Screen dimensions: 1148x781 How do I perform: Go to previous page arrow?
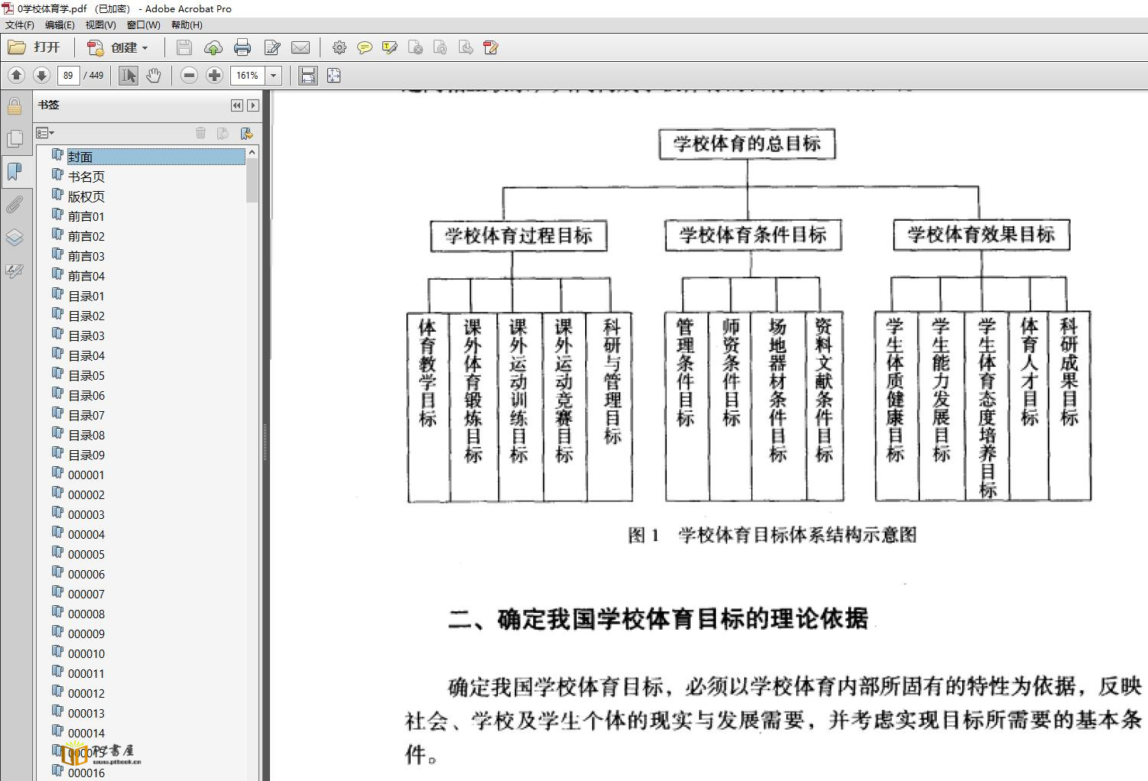[x=16, y=75]
